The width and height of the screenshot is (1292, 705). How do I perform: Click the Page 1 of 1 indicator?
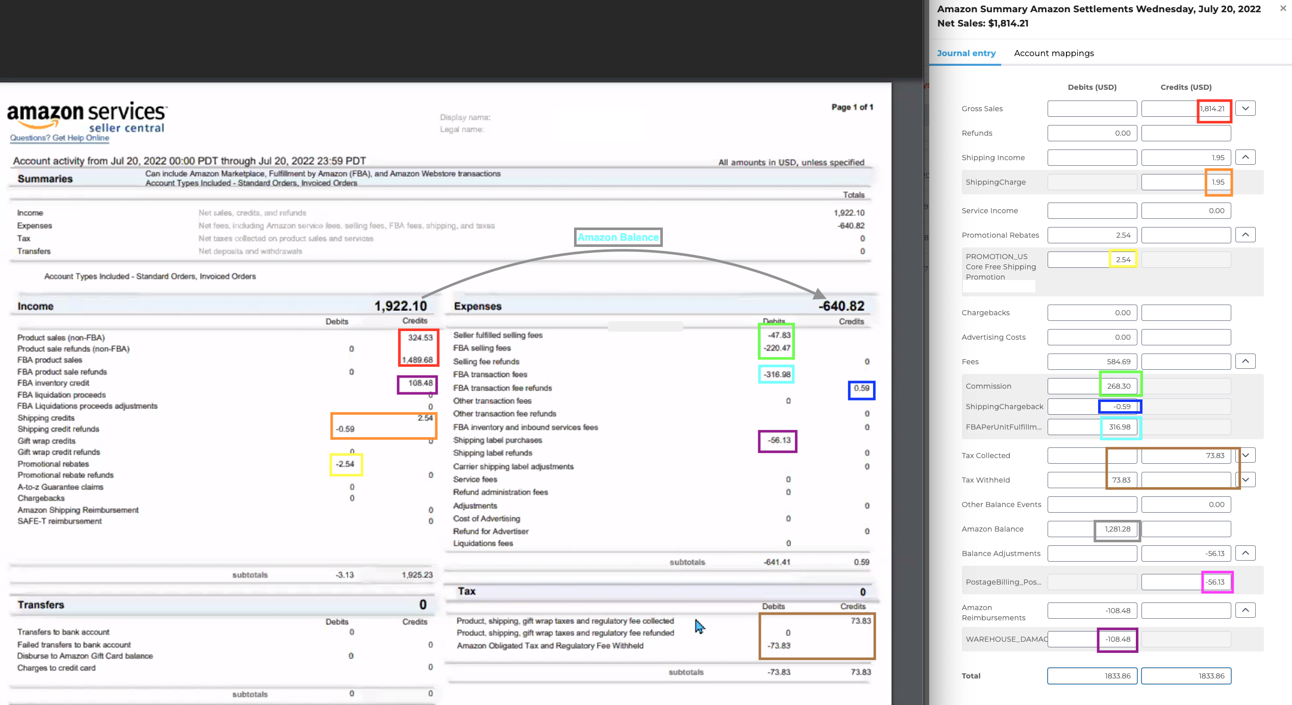(x=852, y=107)
